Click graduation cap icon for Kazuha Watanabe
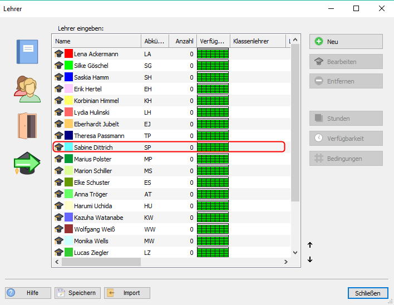The height and width of the screenshot is (305, 394). [x=59, y=217]
